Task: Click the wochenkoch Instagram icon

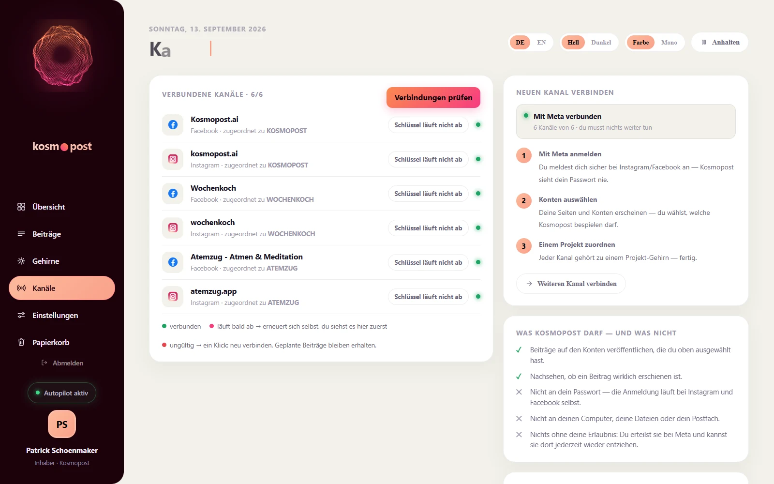Action: click(173, 228)
